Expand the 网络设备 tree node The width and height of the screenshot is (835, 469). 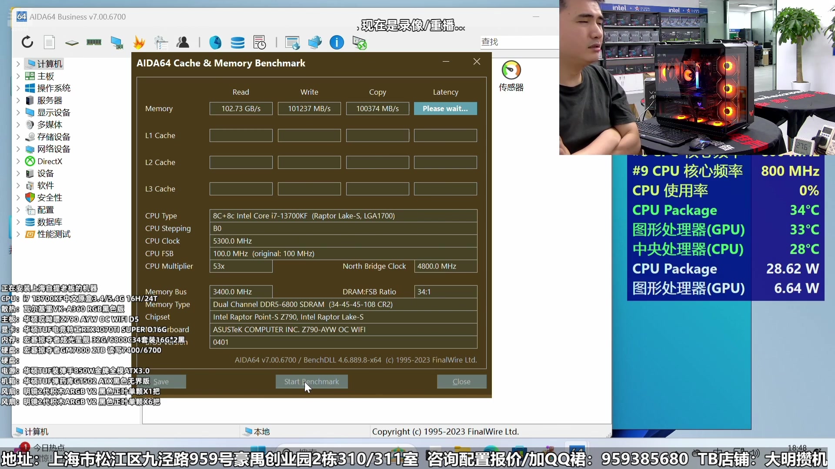tap(18, 149)
